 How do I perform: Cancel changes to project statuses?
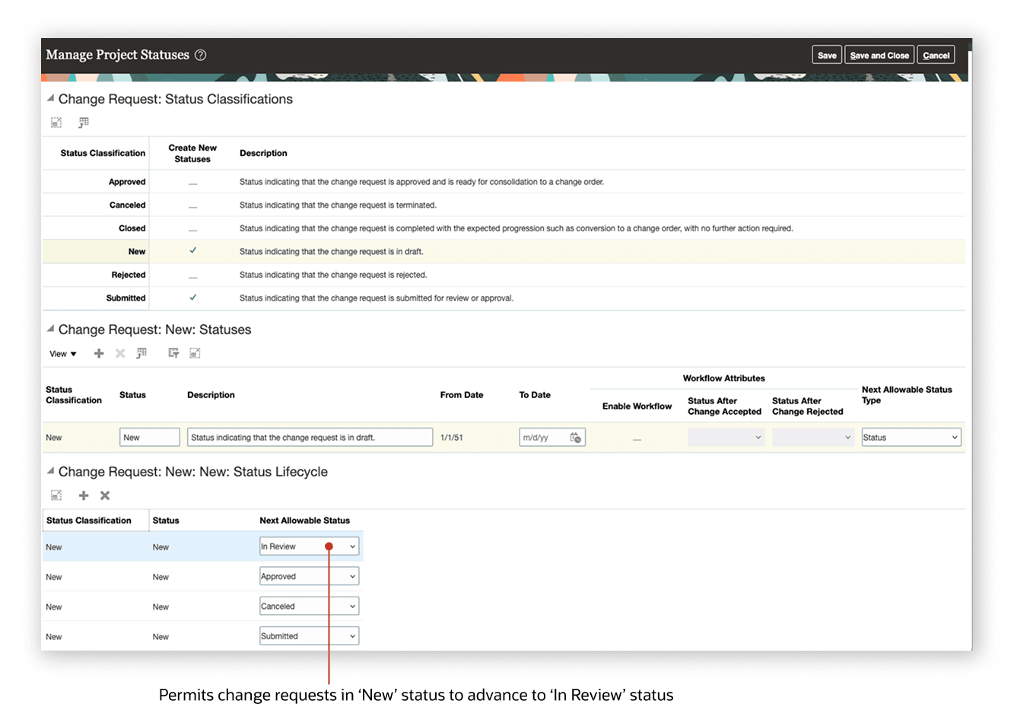tap(935, 54)
